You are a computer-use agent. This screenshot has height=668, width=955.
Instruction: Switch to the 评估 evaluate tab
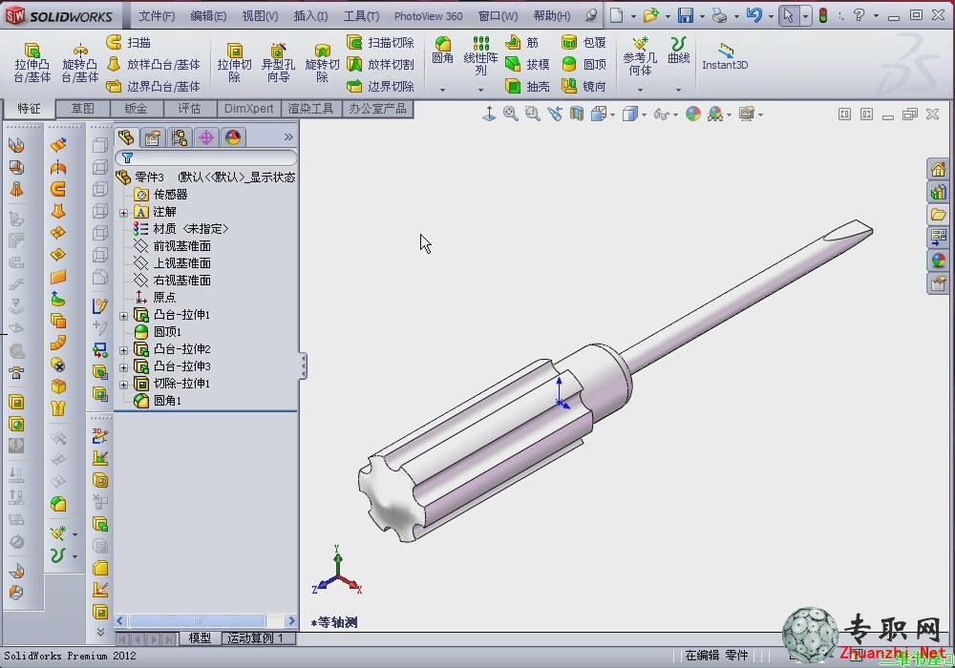coord(189,109)
